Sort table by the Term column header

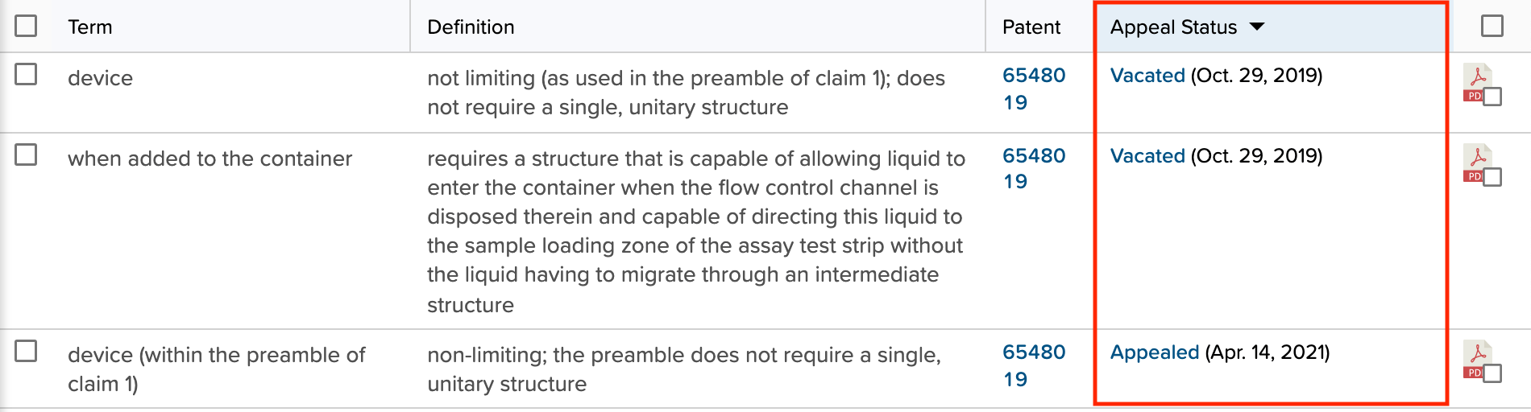tap(90, 27)
